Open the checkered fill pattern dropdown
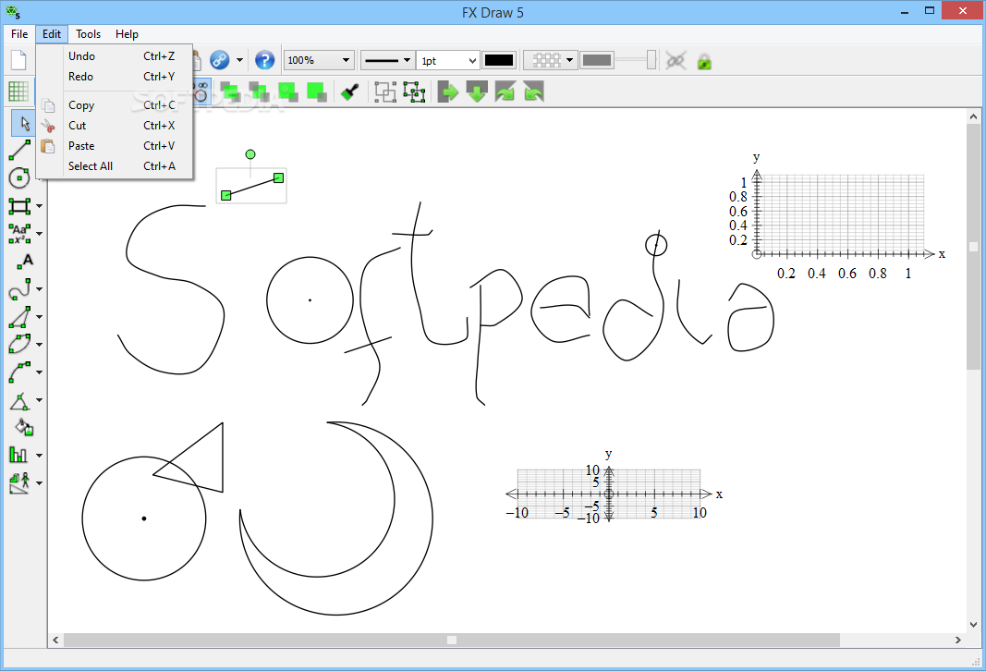The image size is (986, 671). click(550, 60)
